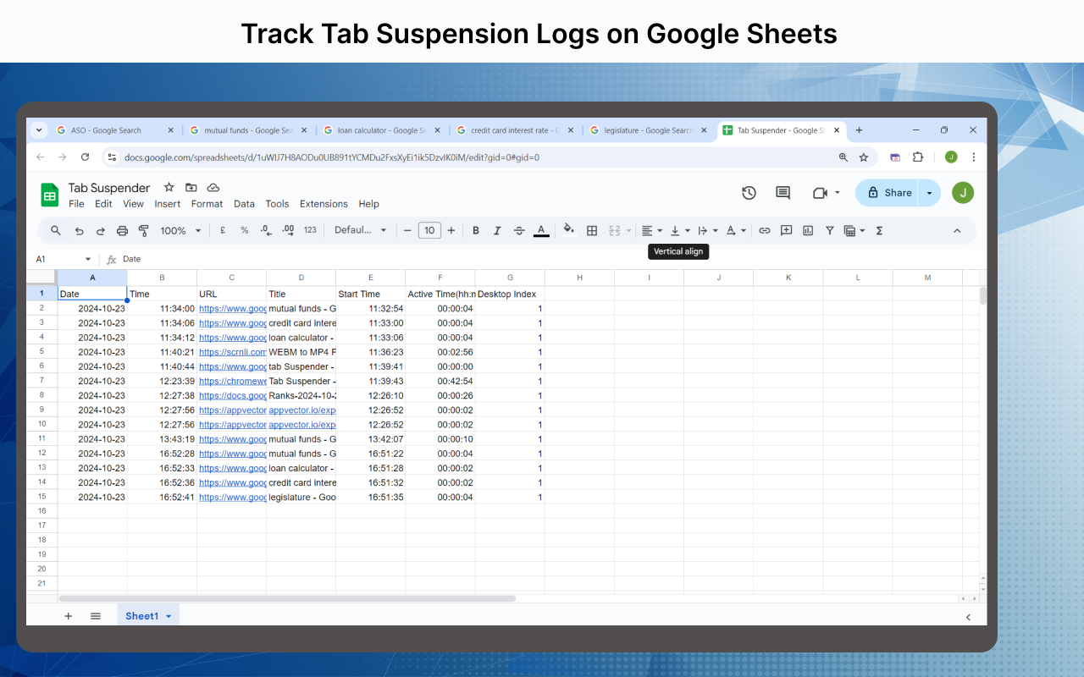
Task: Insert a comment from toolbar
Action: (786, 230)
